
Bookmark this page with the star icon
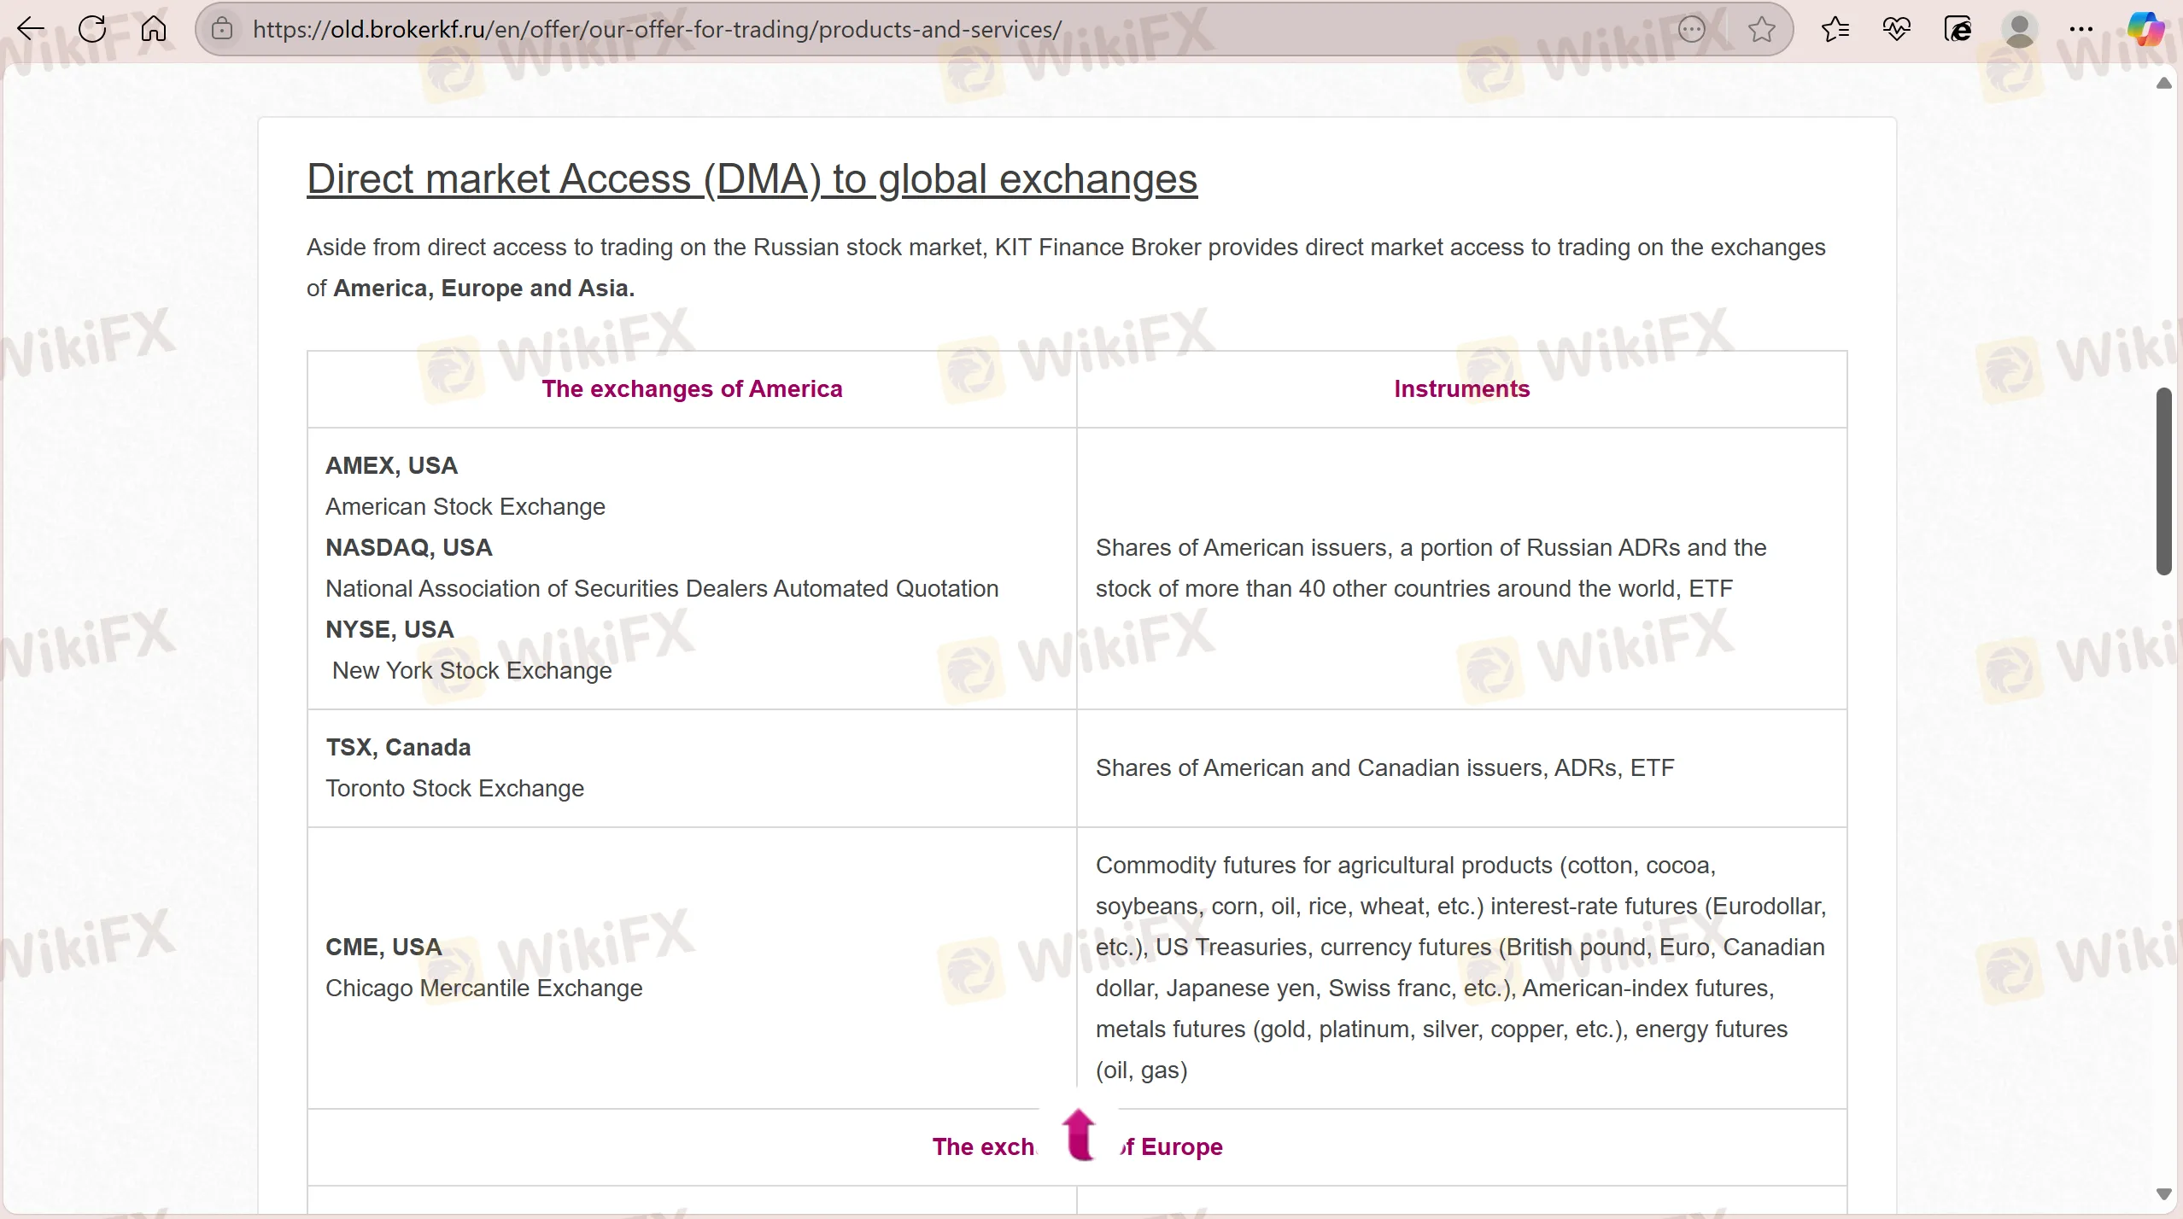(x=1761, y=29)
